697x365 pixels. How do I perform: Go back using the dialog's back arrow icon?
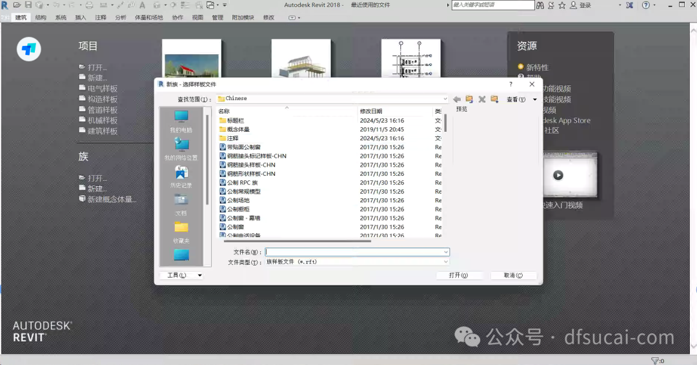click(x=456, y=99)
